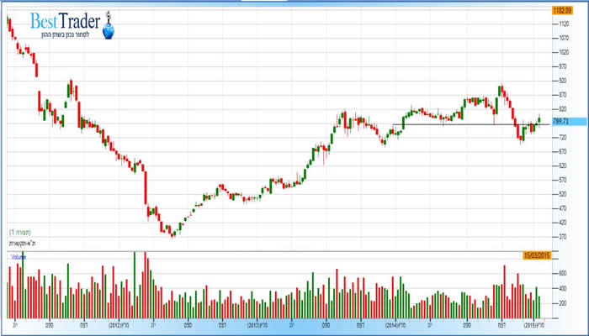
Task: Click the tallest green volume bar
Action: (x=133, y=284)
